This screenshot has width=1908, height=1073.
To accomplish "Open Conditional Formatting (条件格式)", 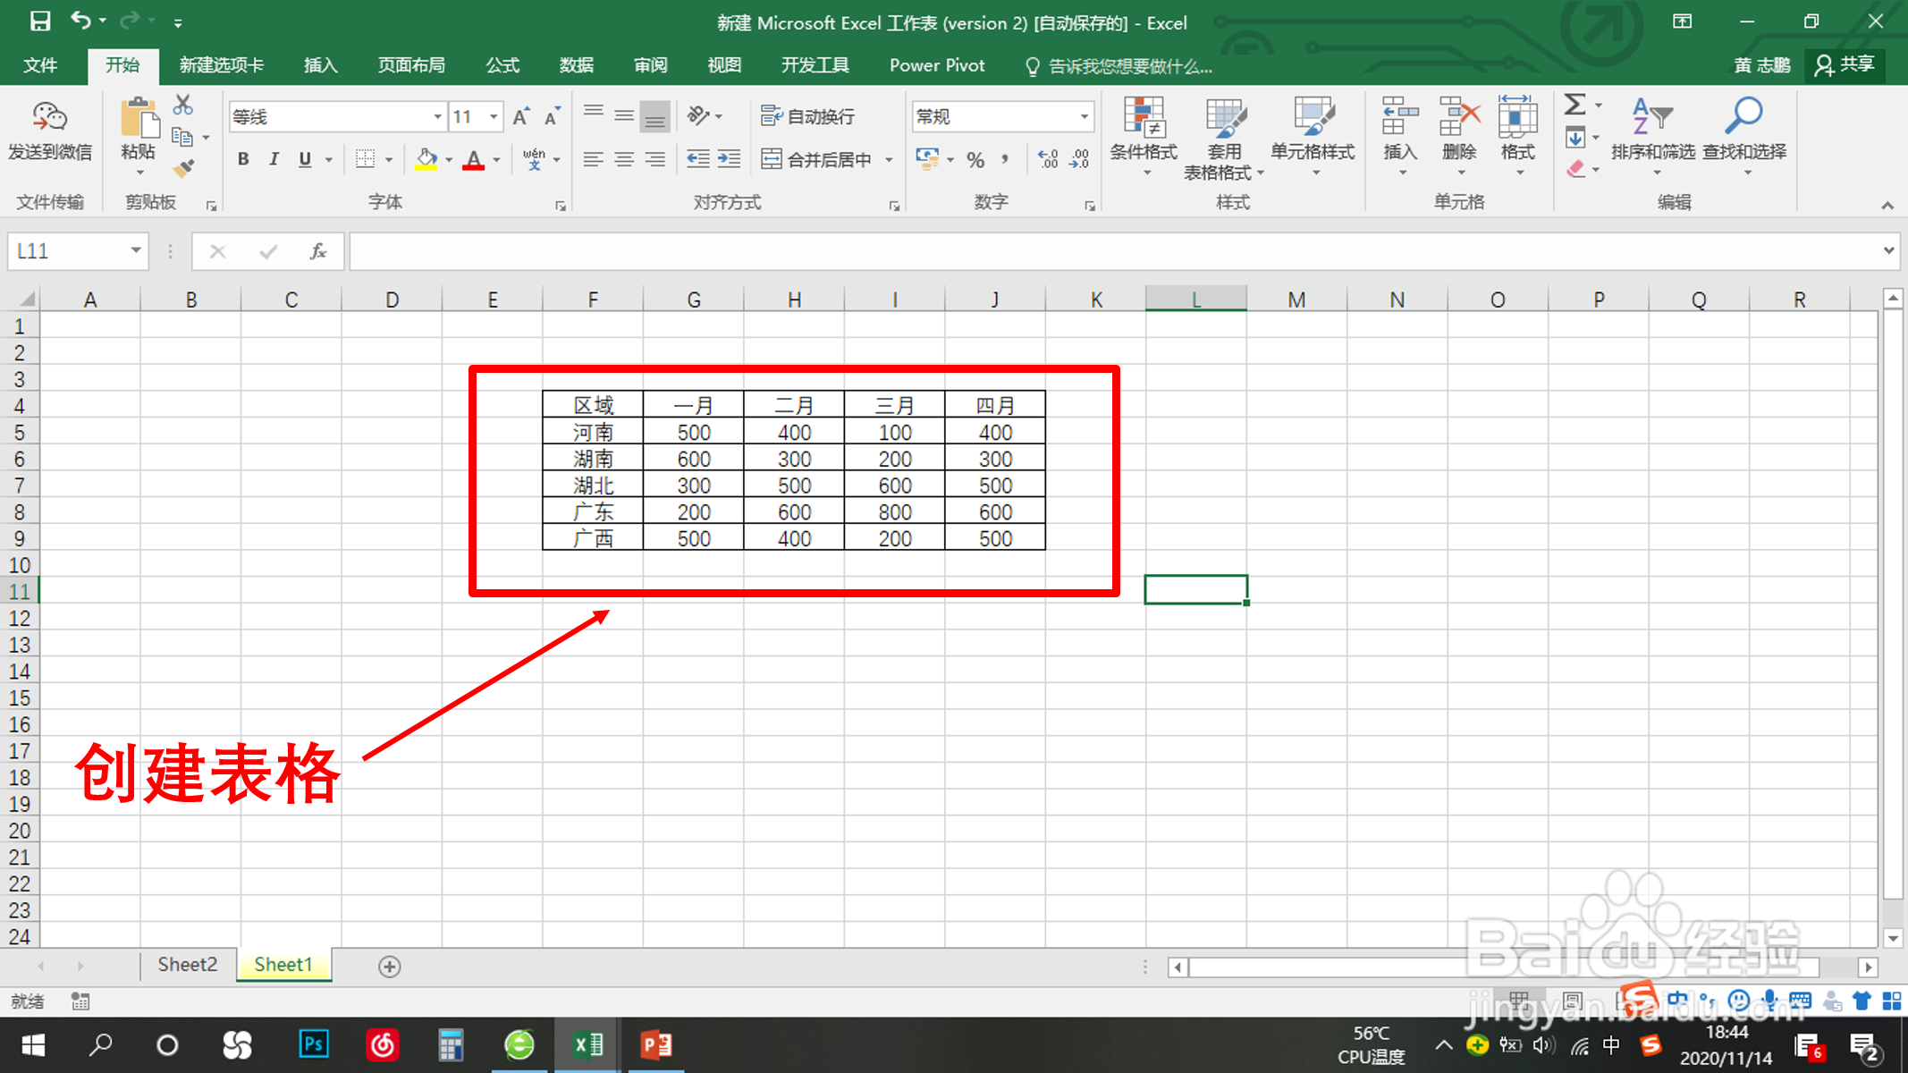I will [x=1144, y=134].
